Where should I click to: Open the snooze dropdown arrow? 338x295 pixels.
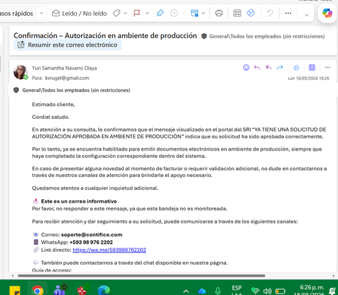[x=183, y=14]
